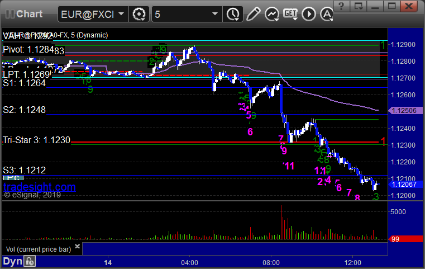Open the tradesight.com link
Screen dimensions: 425x269
click(x=40, y=187)
